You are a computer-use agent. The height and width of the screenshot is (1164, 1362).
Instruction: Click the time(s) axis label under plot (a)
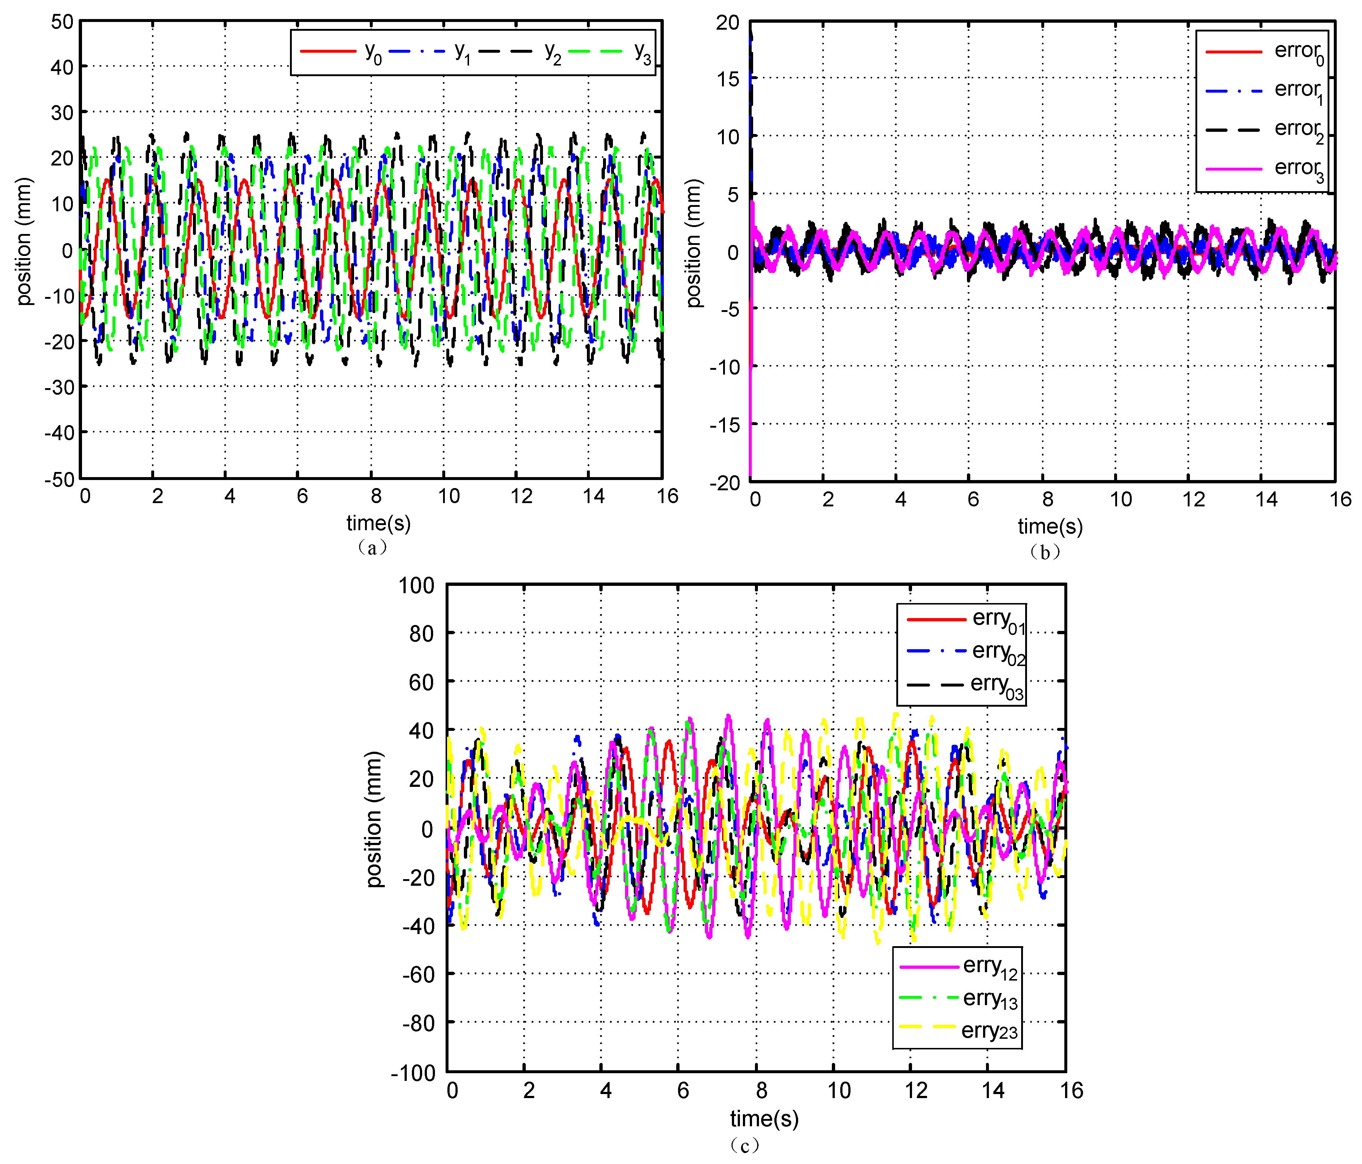379,523
